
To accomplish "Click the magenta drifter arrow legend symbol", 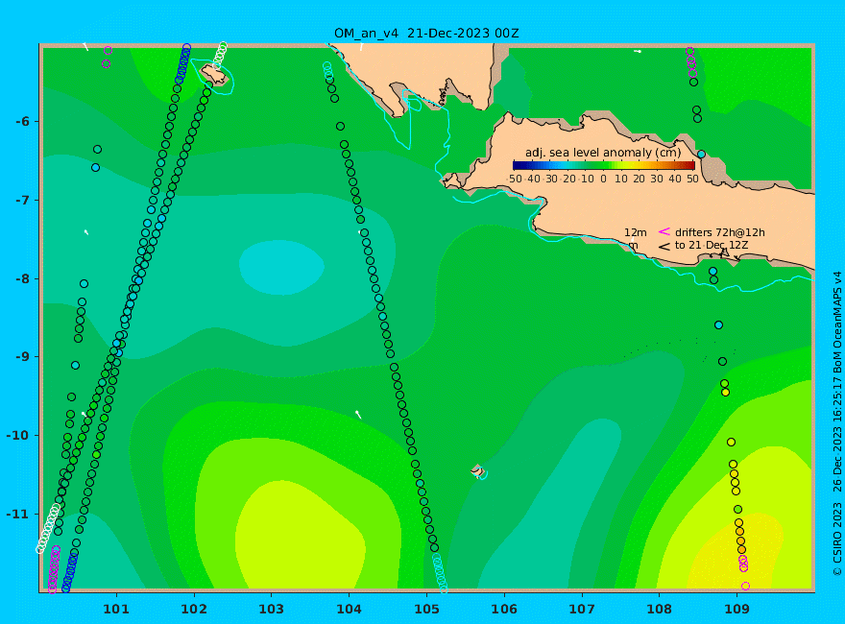I will [x=664, y=231].
